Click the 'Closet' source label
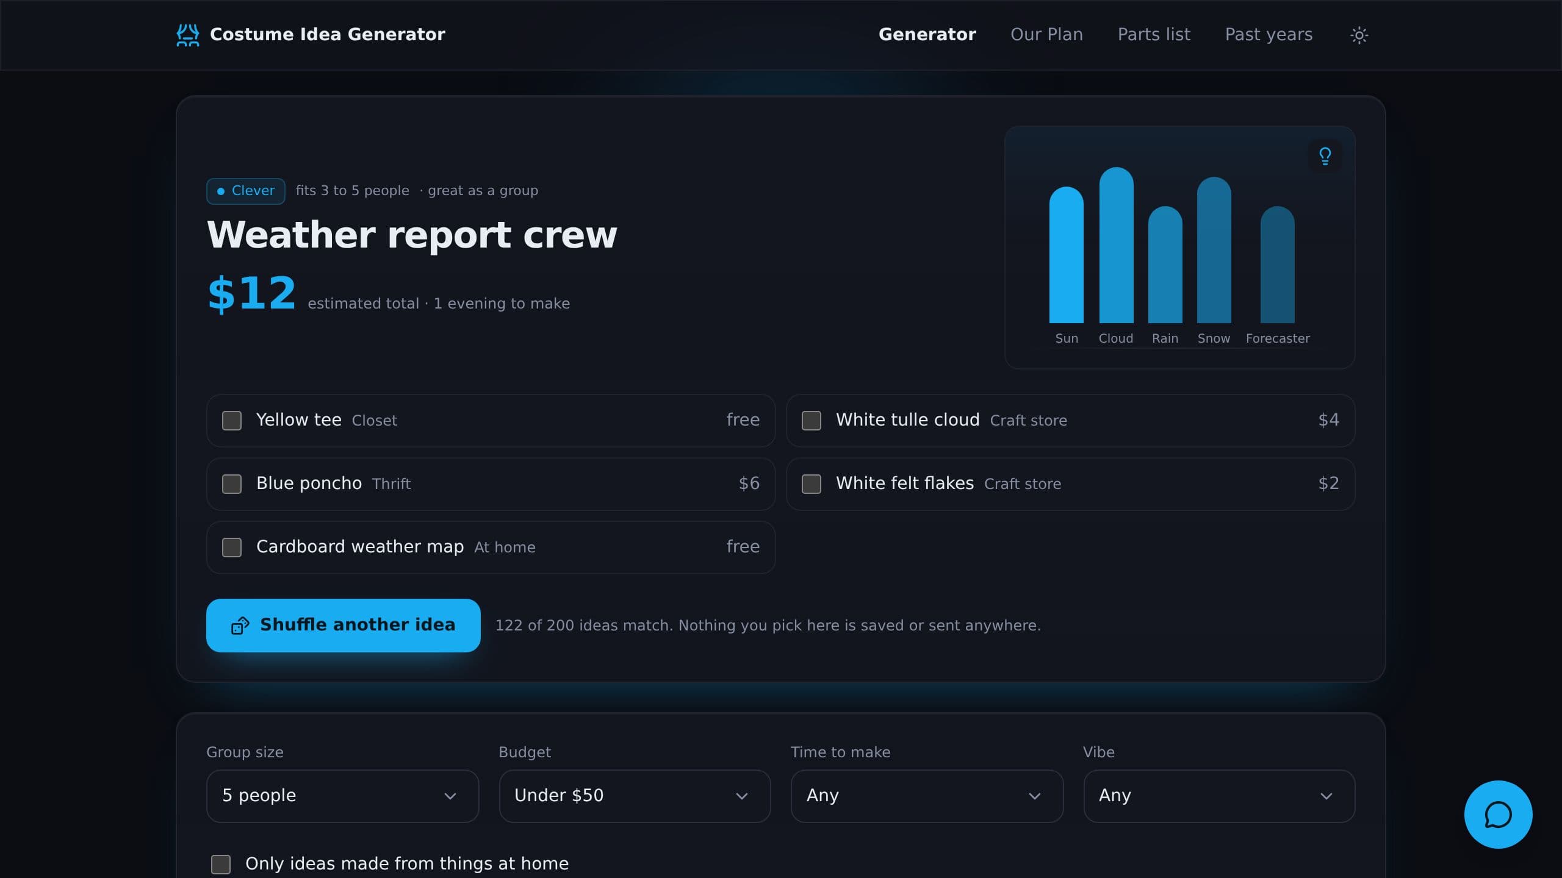The width and height of the screenshot is (1562, 878). [x=374, y=421]
